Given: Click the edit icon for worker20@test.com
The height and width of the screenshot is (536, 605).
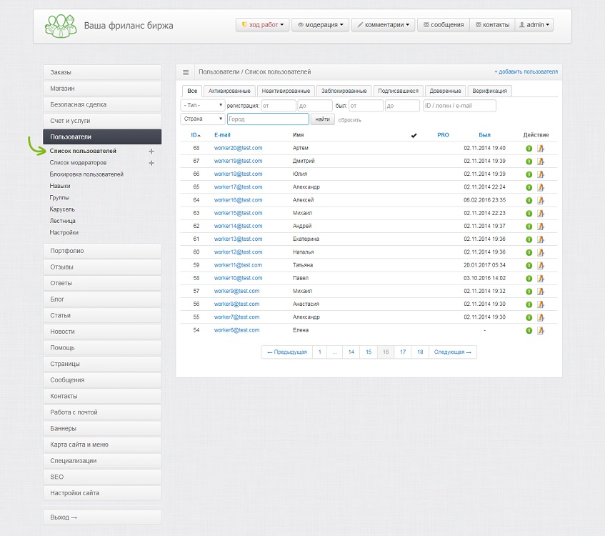Looking at the screenshot, I should point(541,148).
